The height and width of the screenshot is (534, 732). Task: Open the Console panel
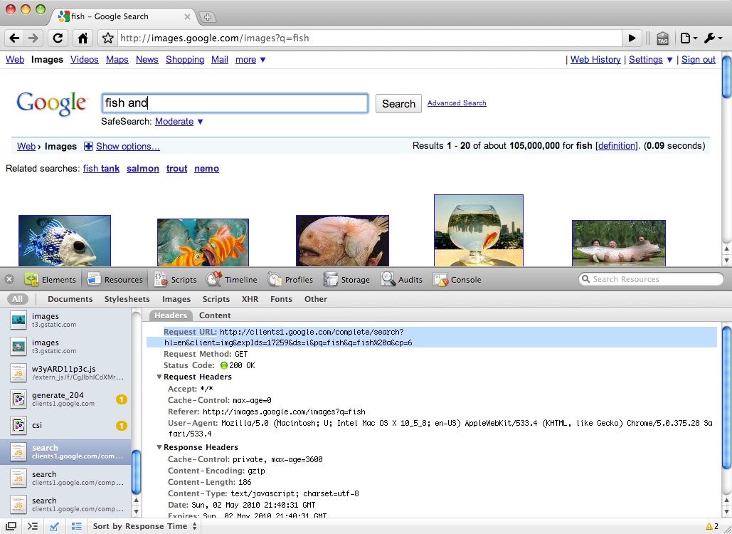(x=457, y=279)
